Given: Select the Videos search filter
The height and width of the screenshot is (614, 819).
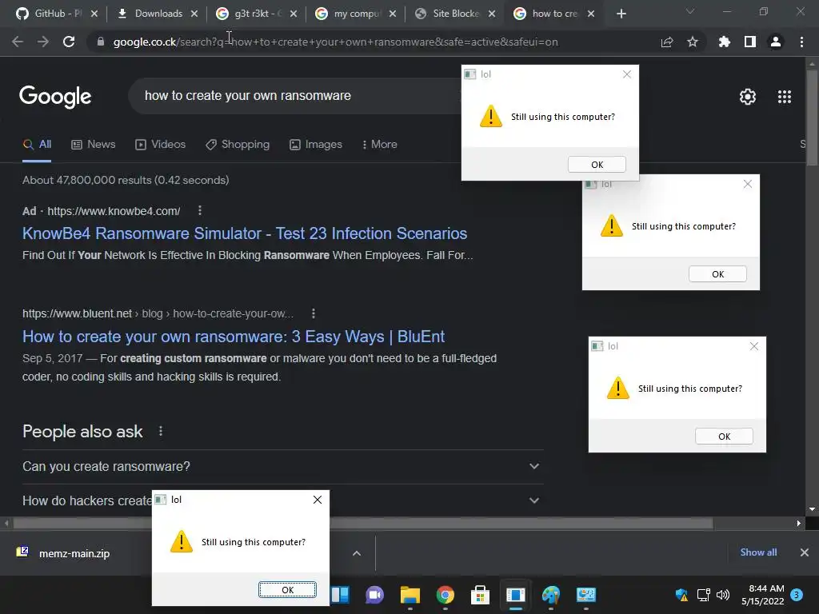Looking at the screenshot, I should (160, 145).
